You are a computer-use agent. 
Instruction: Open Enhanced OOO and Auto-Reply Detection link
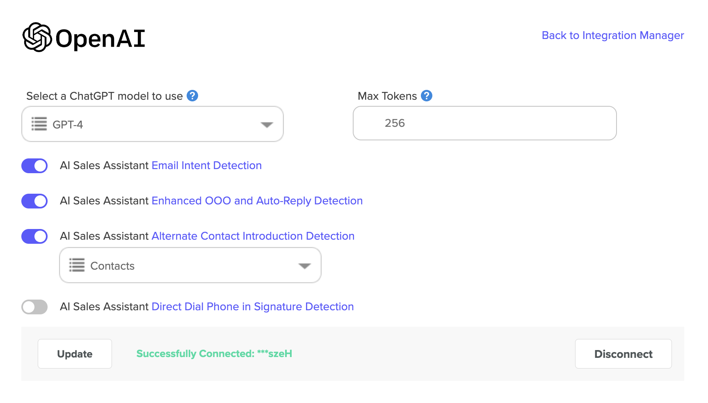coord(257,201)
